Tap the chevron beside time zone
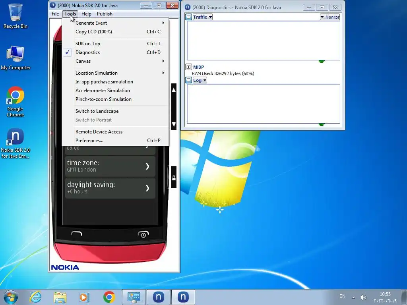This screenshot has width=407, height=305. coord(147,166)
